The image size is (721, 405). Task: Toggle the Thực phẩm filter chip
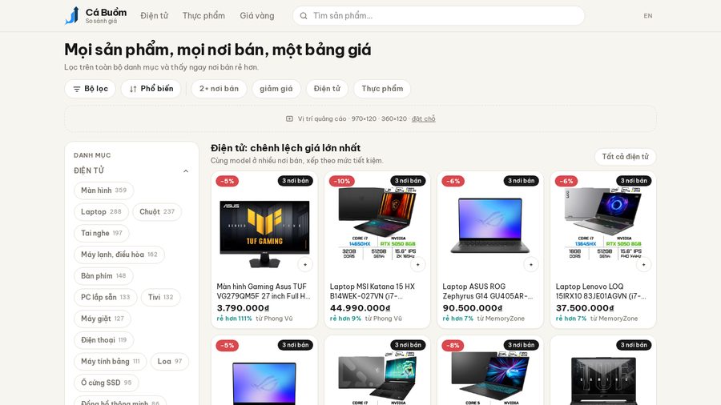(x=382, y=89)
